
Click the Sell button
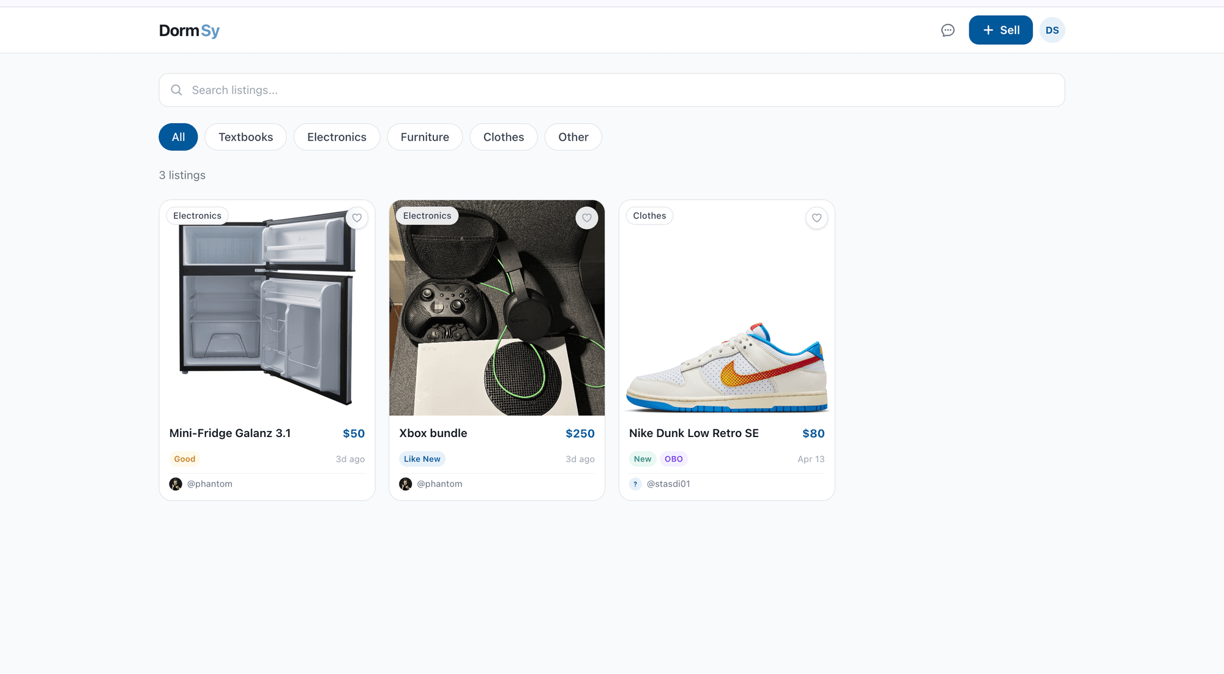click(1001, 30)
